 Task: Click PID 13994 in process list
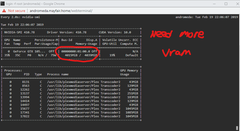[25, 97]
